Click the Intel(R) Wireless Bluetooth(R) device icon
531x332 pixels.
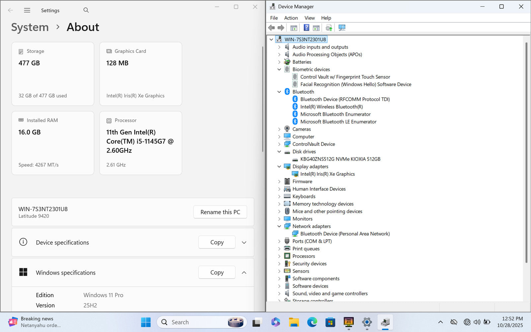point(295,107)
